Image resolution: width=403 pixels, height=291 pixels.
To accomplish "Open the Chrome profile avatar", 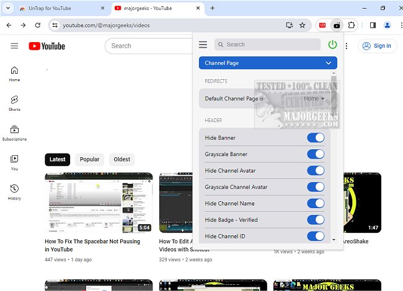I will (x=387, y=25).
